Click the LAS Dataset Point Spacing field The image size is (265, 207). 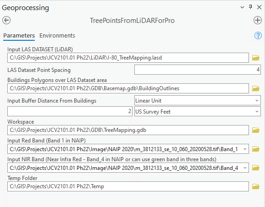pos(198,70)
